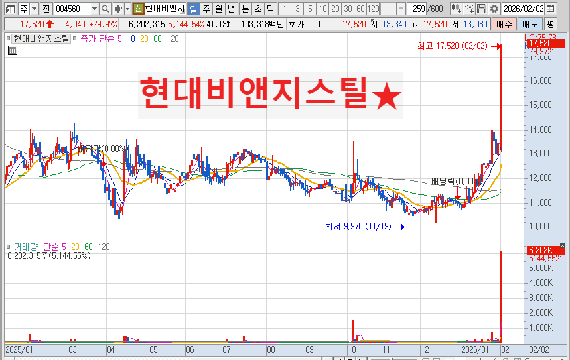Select the 10 interval button

point(322,9)
